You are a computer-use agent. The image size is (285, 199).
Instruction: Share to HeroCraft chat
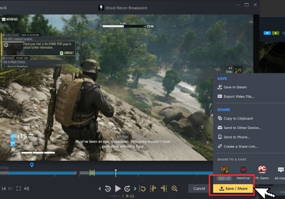point(243,173)
